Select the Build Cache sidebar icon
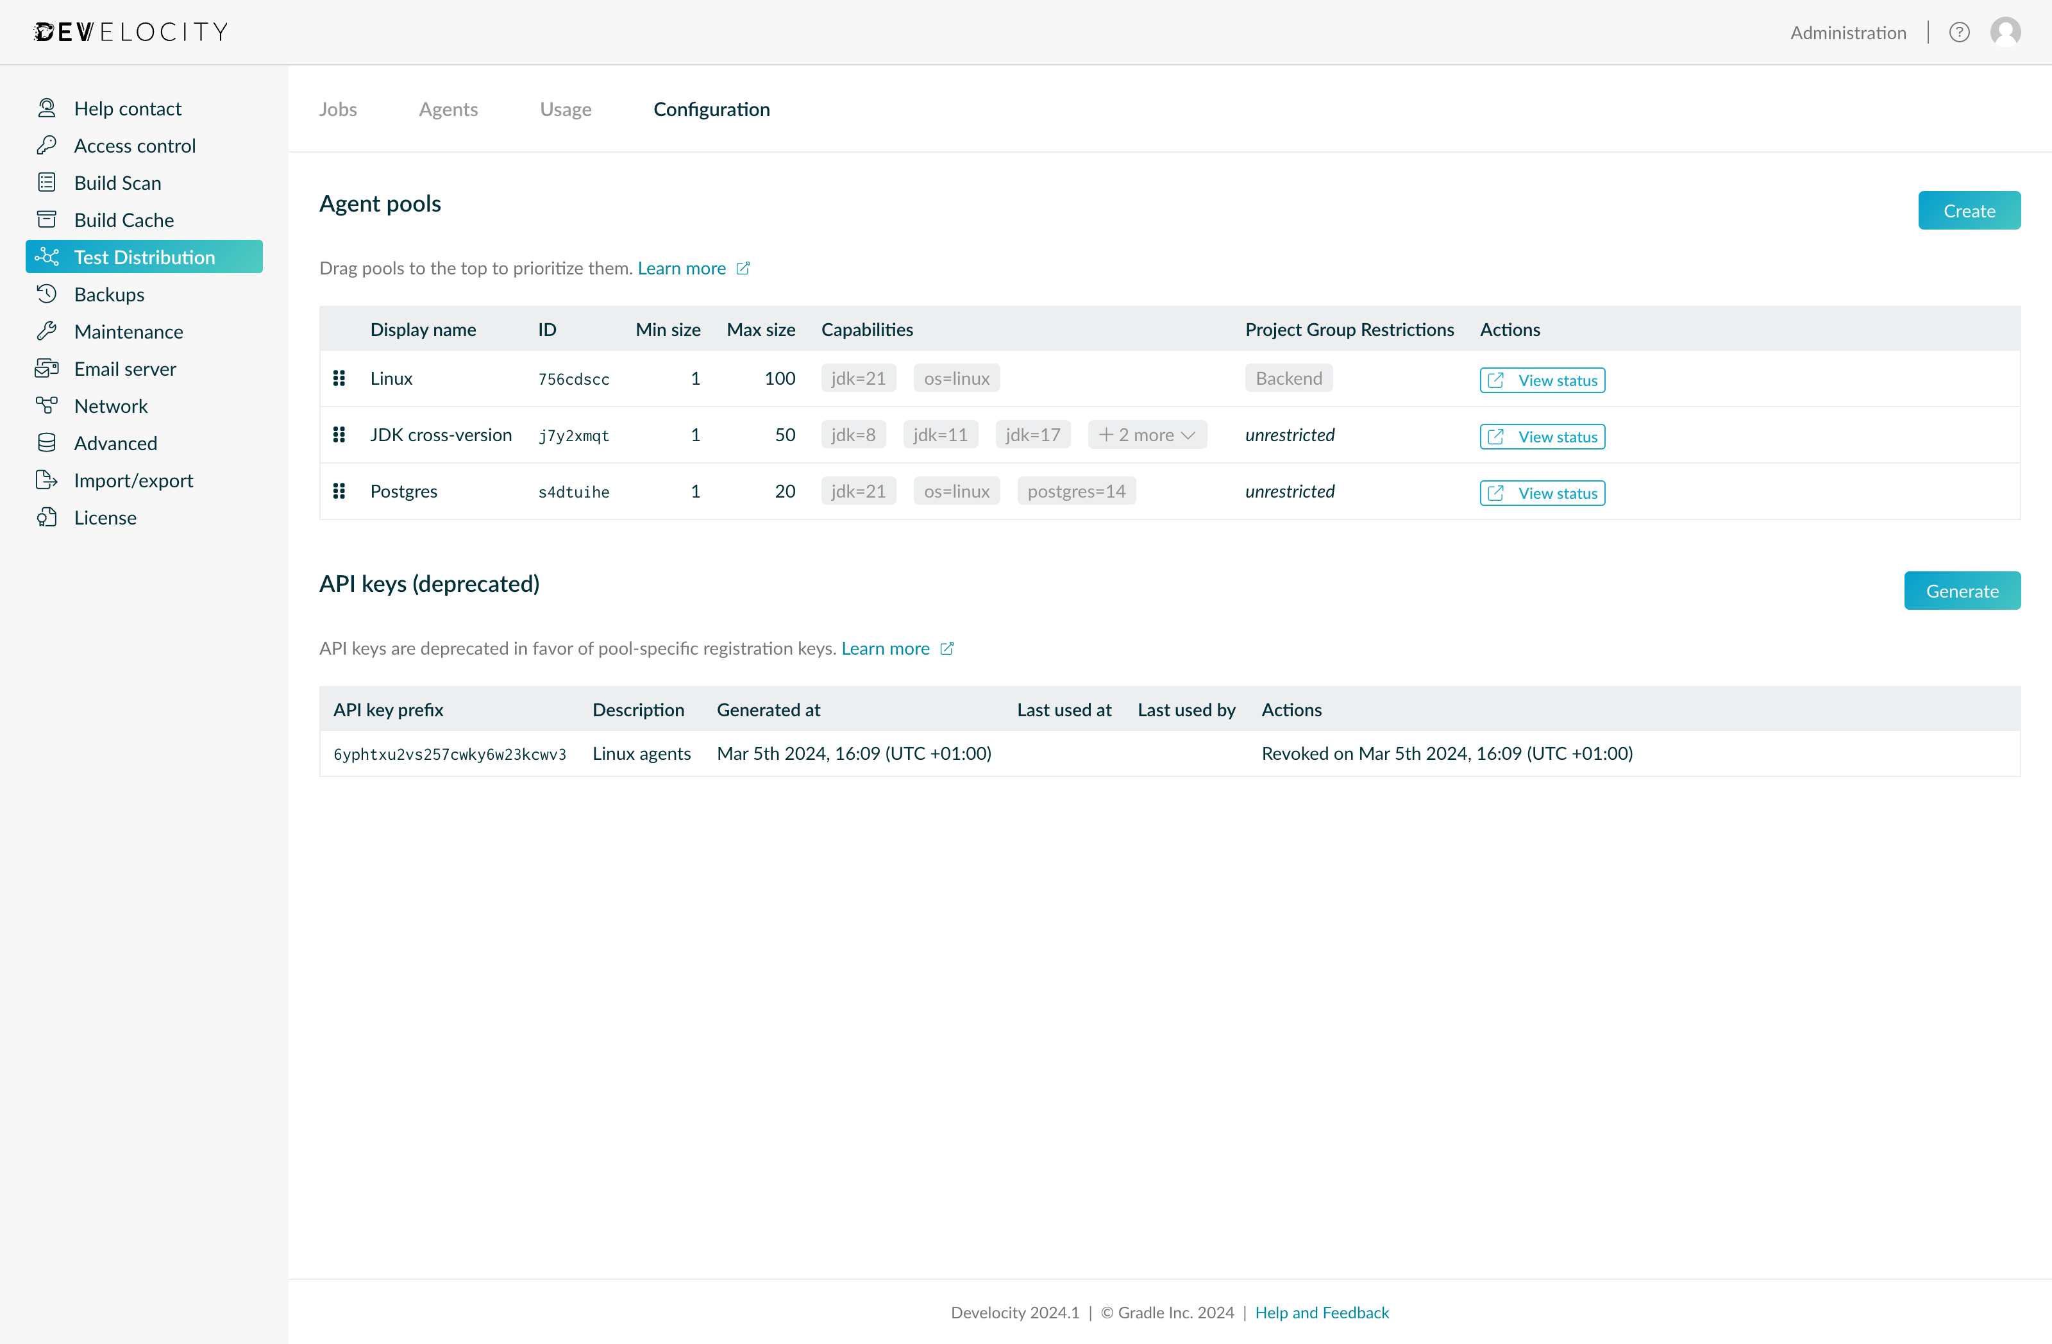Image resolution: width=2052 pixels, height=1344 pixels. 47,219
